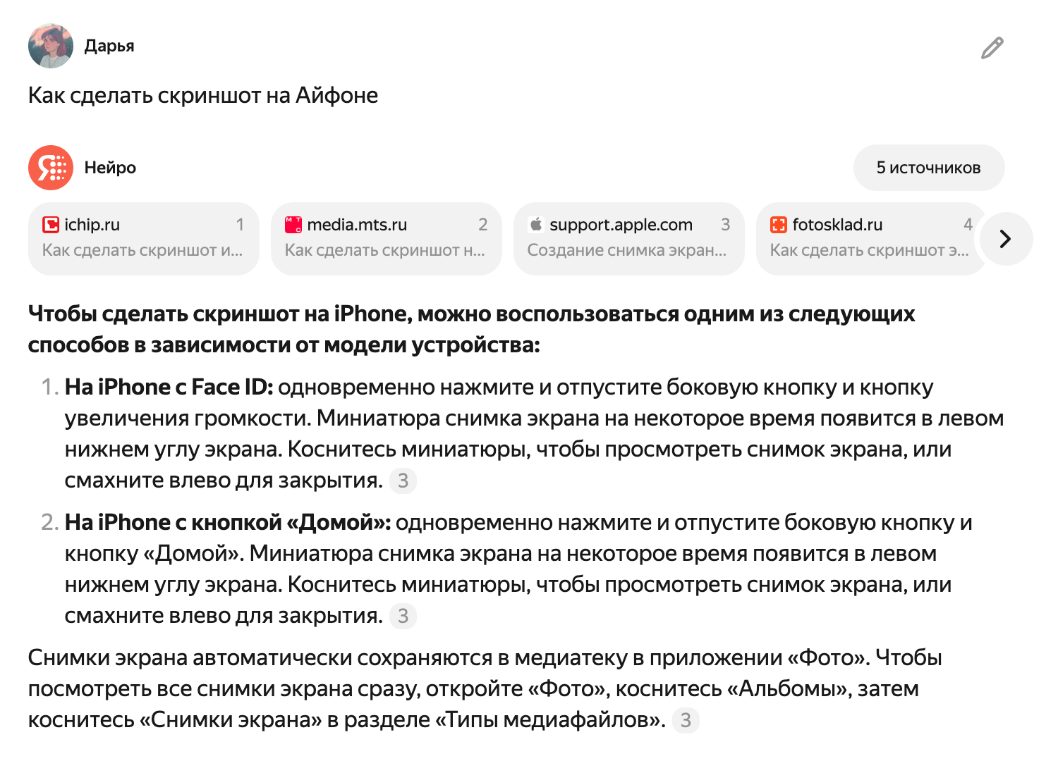Click the 'Дарья' user name
The image size is (1058, 761).
109,46
